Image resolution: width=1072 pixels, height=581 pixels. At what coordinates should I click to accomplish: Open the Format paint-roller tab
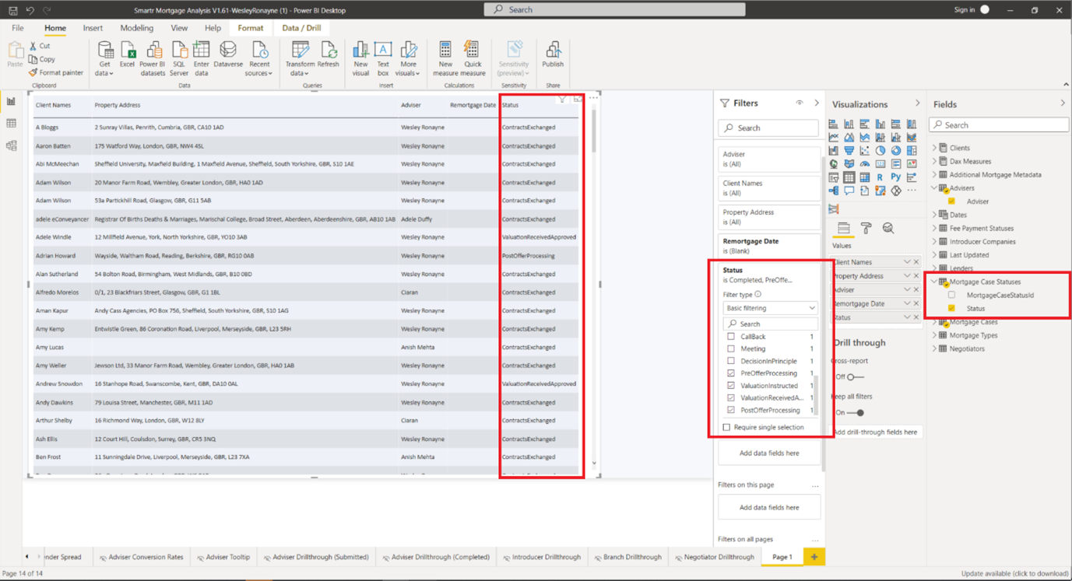coord(866,228)
